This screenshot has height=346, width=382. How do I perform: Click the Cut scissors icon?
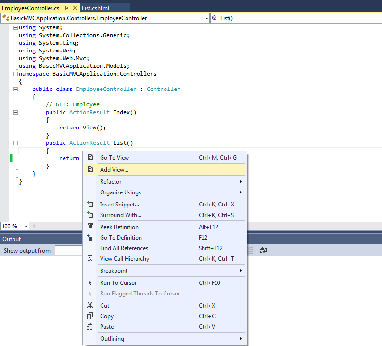(x=90, y=306)
